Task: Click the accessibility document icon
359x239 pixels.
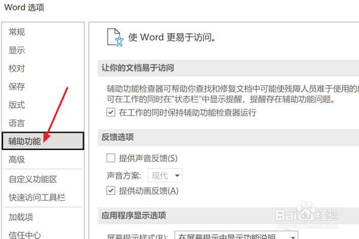Action: [x=115, y=37]
